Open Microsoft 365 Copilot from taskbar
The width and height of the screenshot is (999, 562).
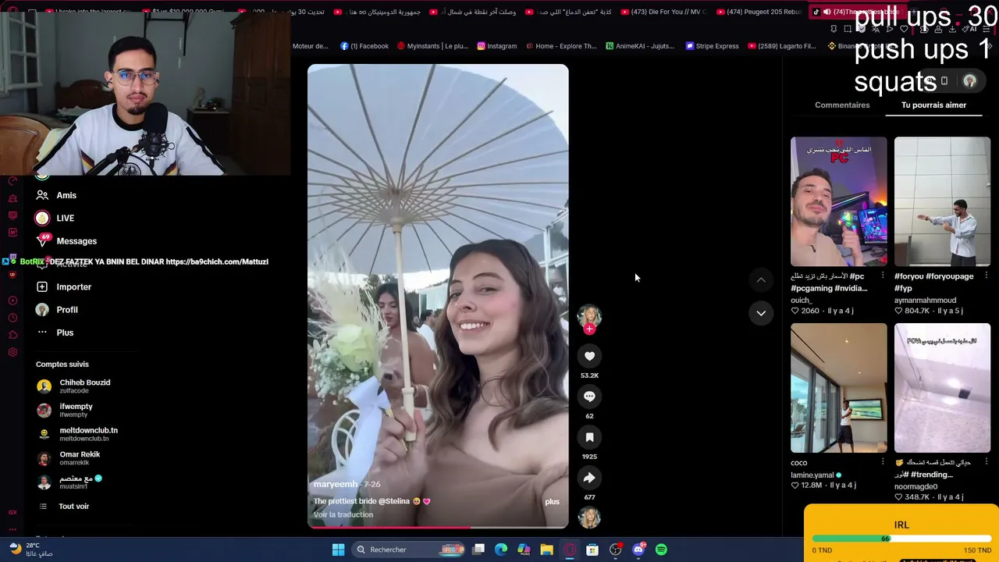[524, 550]
